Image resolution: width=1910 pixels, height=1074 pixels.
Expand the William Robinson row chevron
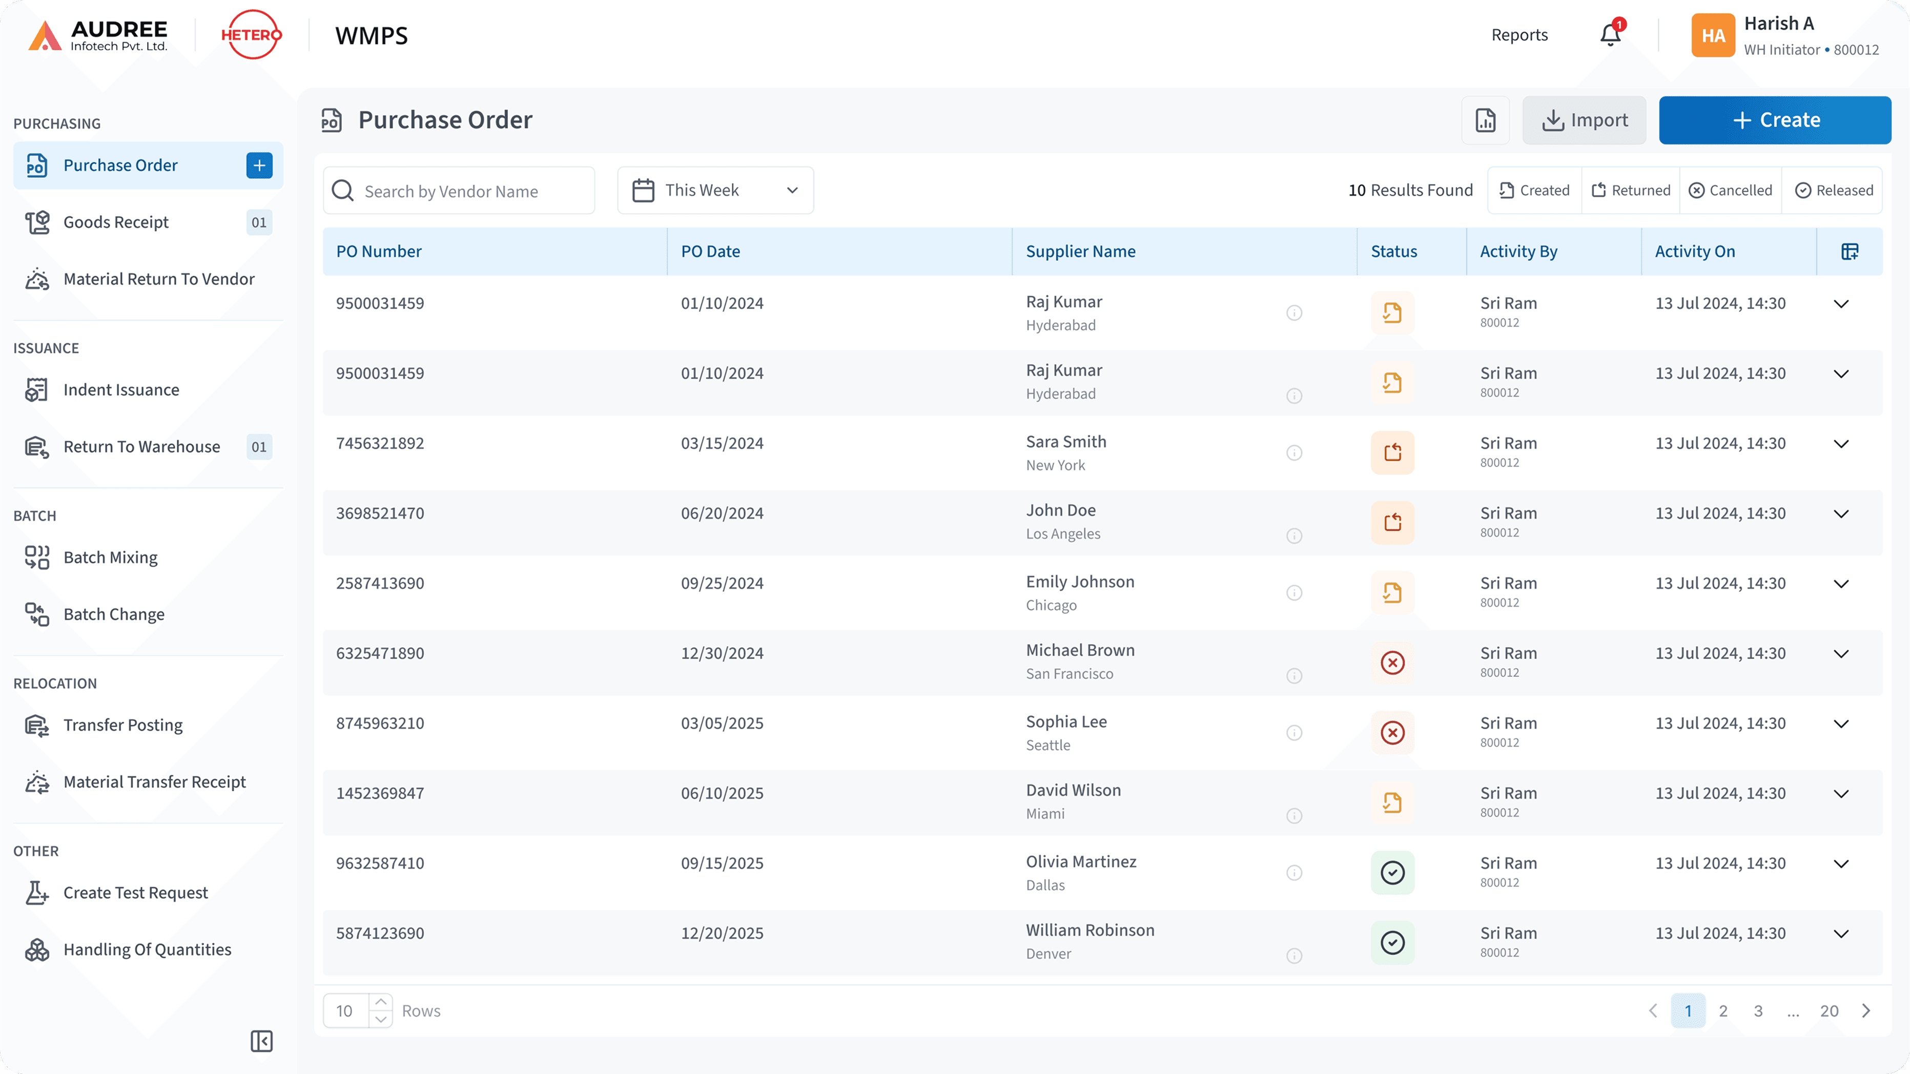[x=1841, y=934]
